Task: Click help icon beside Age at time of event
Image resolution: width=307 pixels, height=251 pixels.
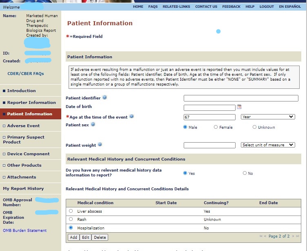Action: tap(131, 117)
